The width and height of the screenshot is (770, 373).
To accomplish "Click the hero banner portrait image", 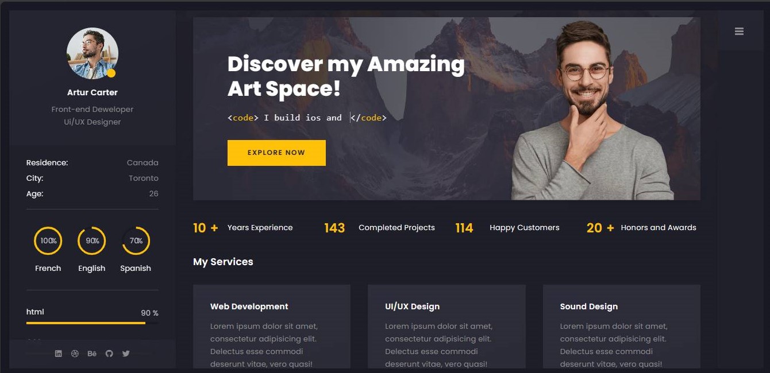I will click(592, 110).
